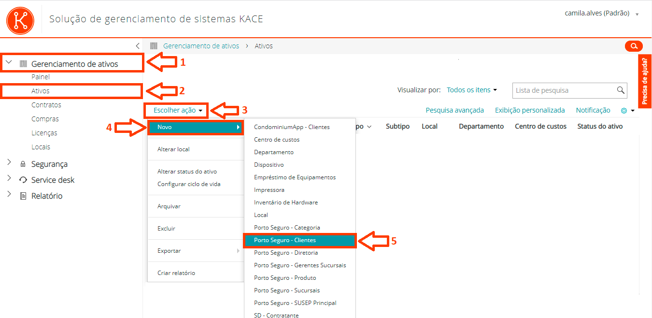Open the Todos os itens view dropdown
Image resolution: width=652 pixels, height=318 pixels.
(x=472, y=90)
